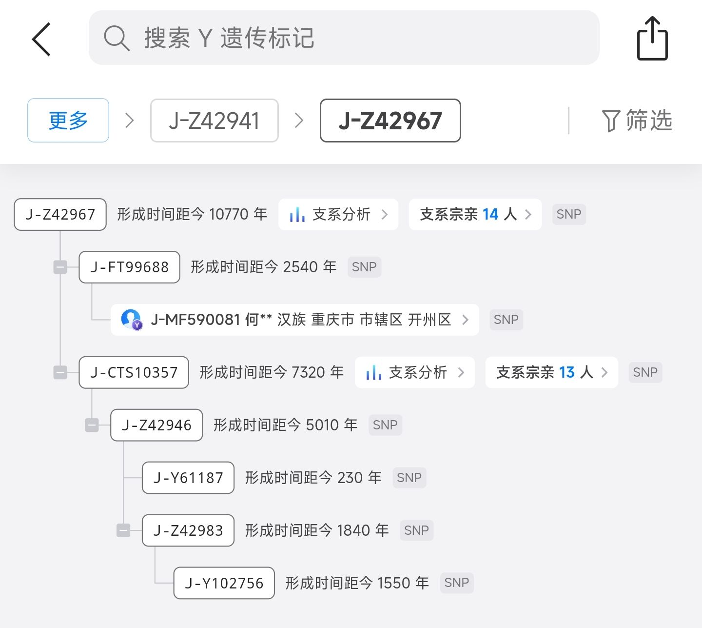Tap the back arrow icon
Image resolution: width=702 pixels, height=628 pixels.
(x=41, y=39)
